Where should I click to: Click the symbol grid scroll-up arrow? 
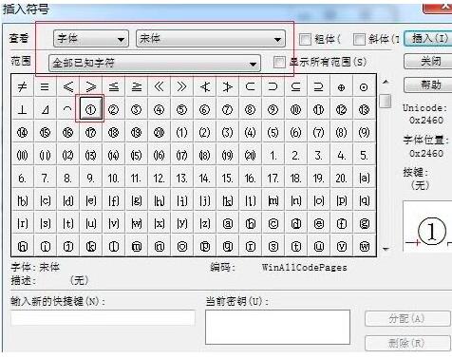(386, 83)
